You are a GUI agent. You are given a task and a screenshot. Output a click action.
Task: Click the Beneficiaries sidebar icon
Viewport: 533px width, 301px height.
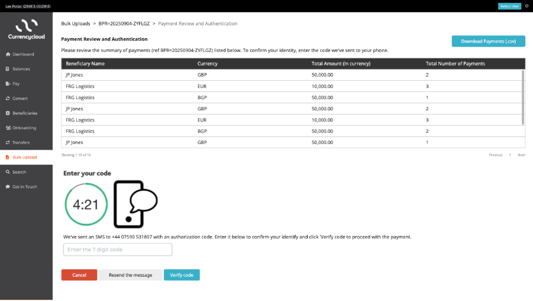[x=8, y=113]
